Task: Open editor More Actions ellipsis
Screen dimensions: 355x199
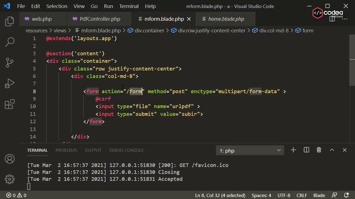Action: pos(344,19)
